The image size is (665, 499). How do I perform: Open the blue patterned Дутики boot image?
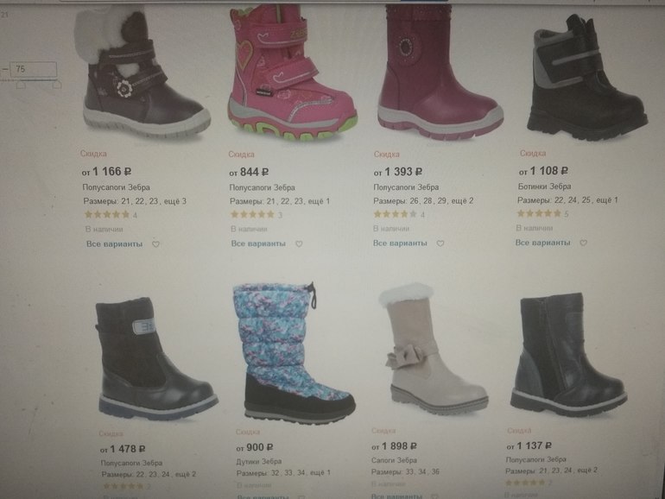point(294,353)
